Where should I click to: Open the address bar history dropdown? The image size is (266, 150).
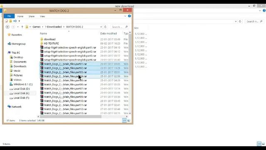(101, 27)
